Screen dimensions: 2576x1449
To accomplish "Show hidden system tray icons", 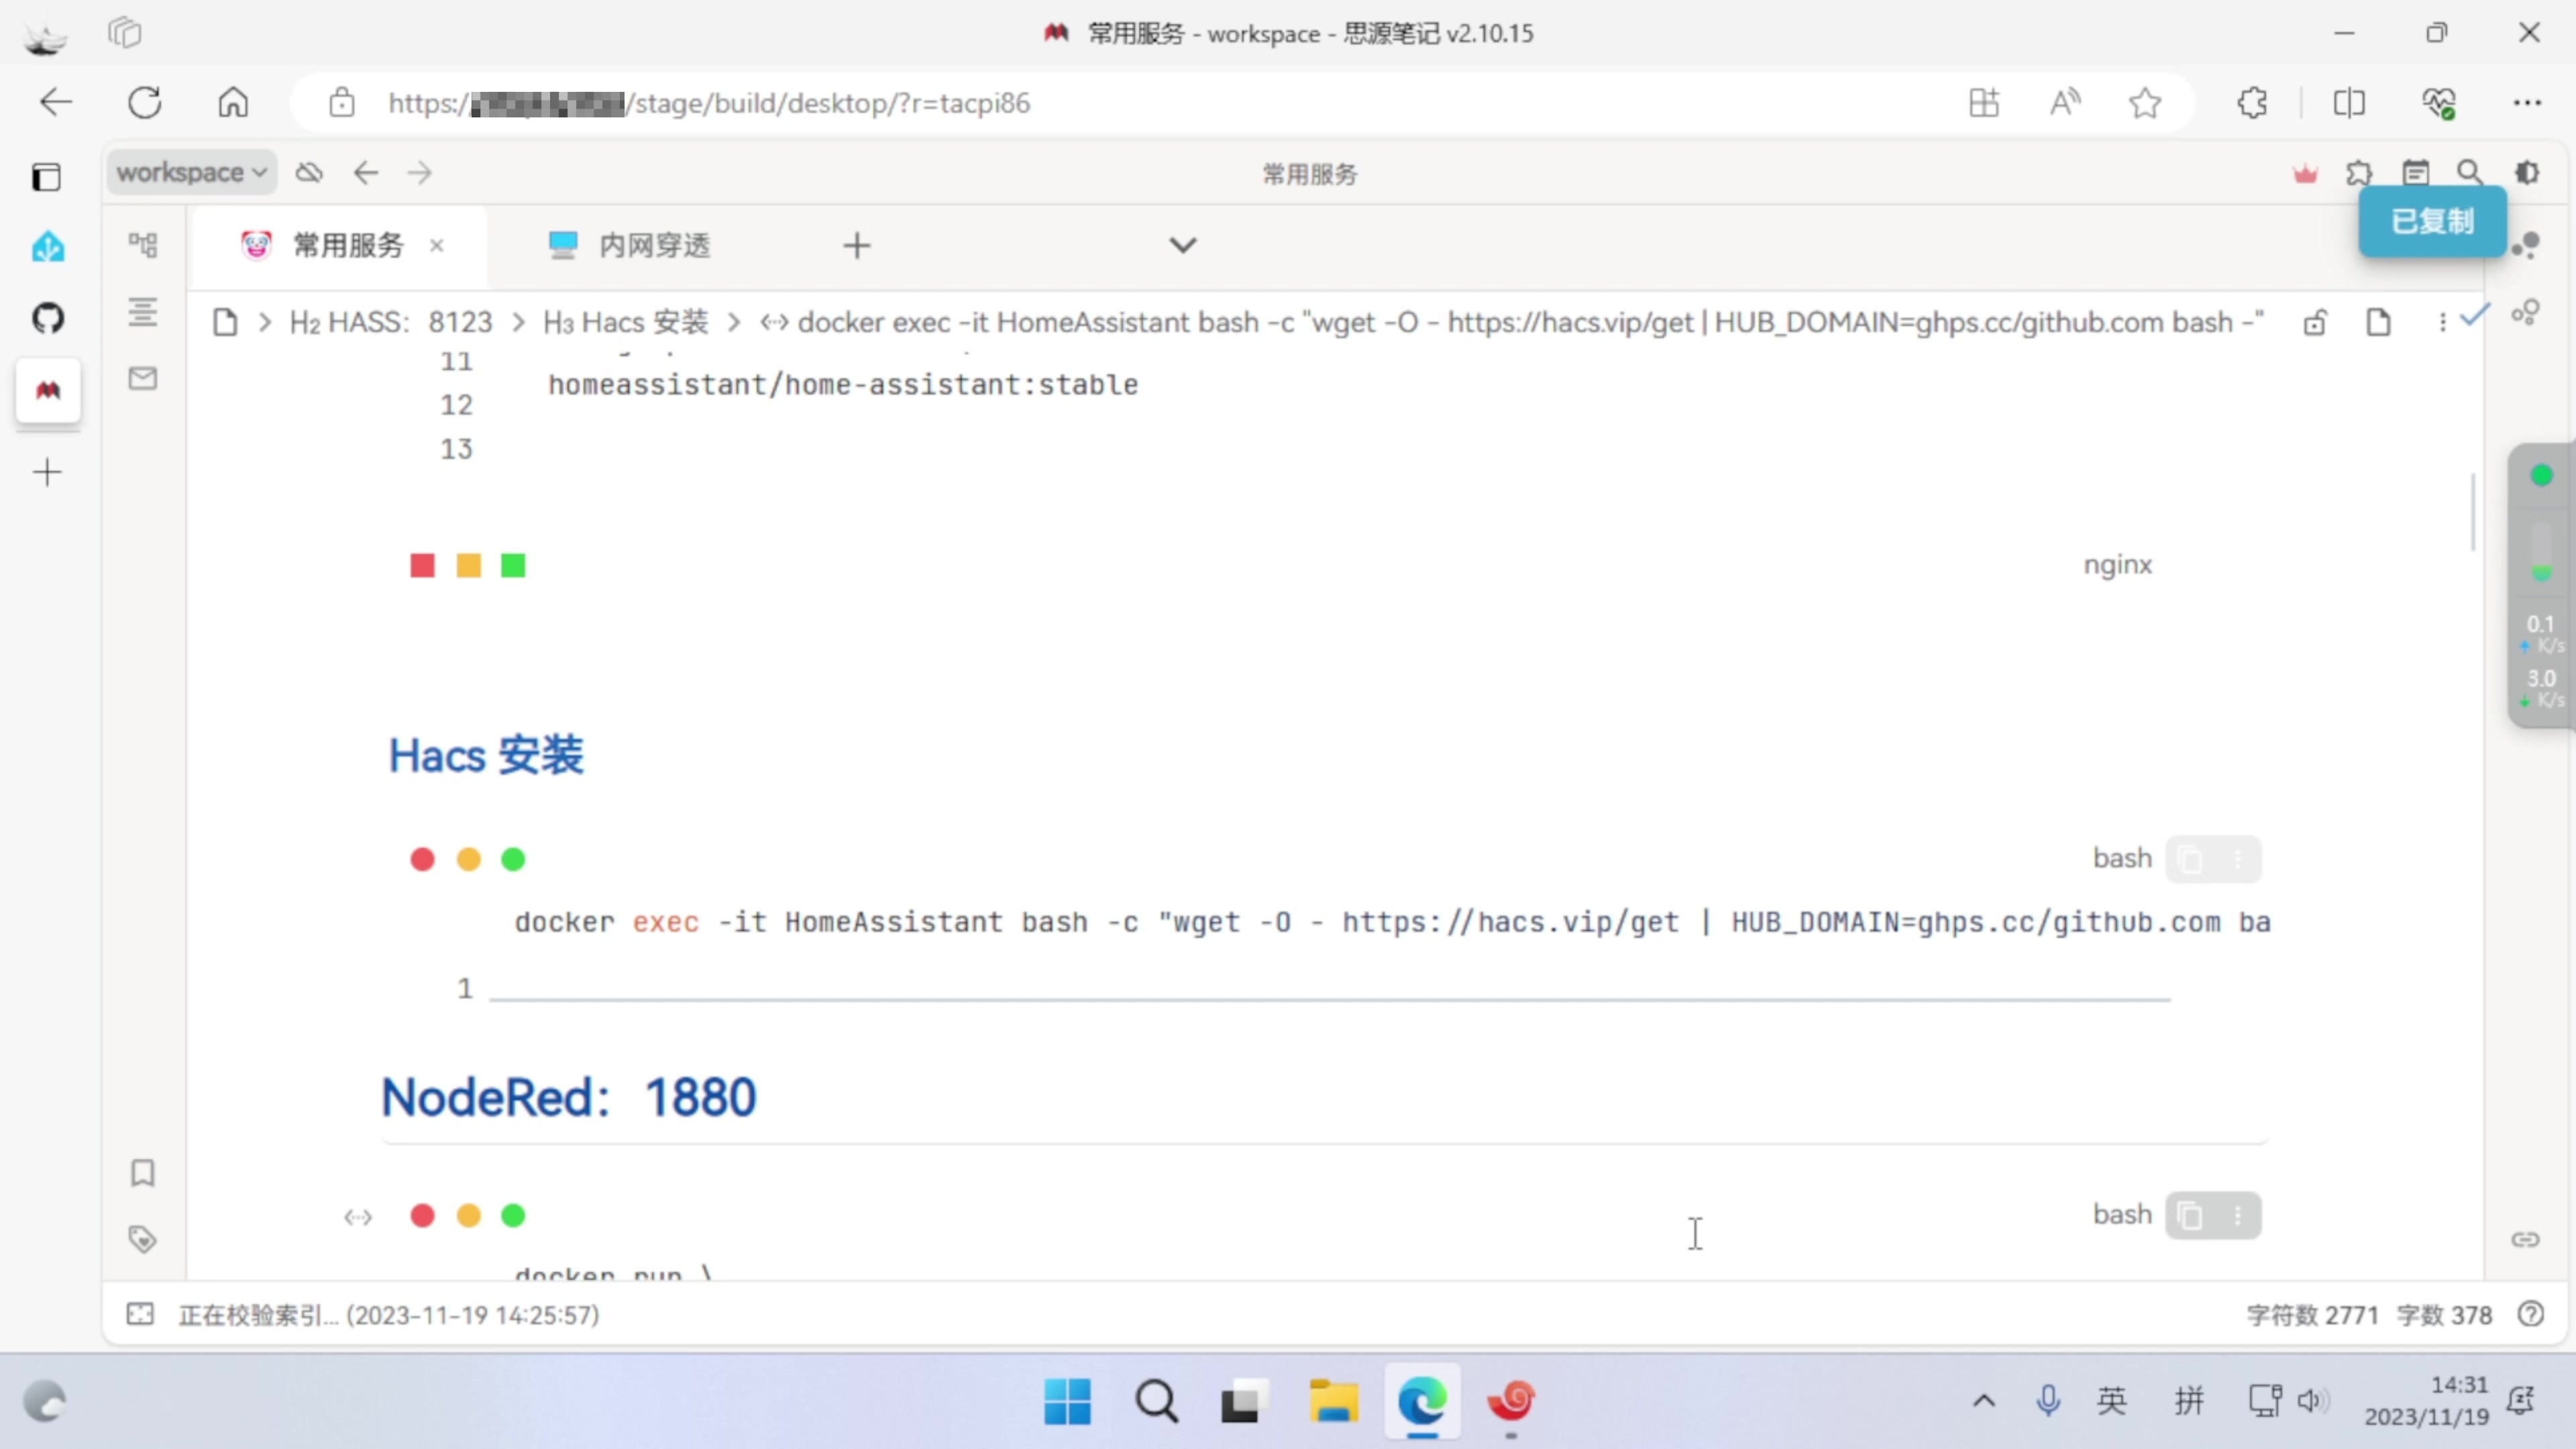I will (1984, 1401).
